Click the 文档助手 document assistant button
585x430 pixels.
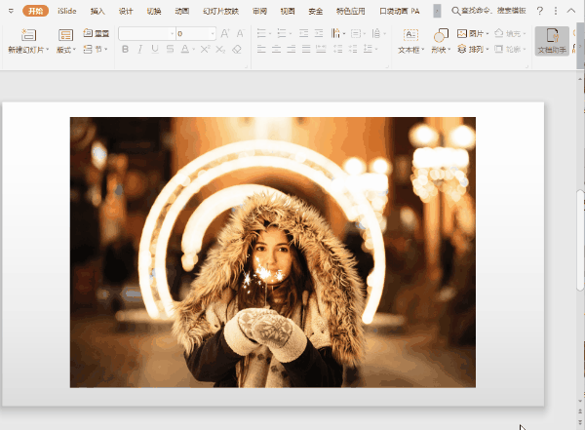click(x=552, y=41)
